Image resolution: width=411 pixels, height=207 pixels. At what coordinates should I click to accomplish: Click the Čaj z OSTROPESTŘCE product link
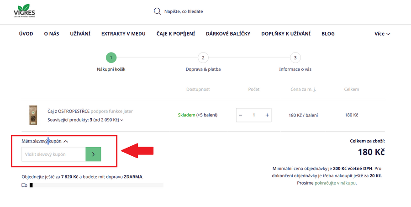coord(68,111)
